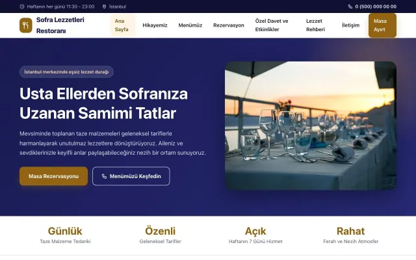416x260 pixels.
Task: Click the İstanbul location text
Action: tap(118, 6)
